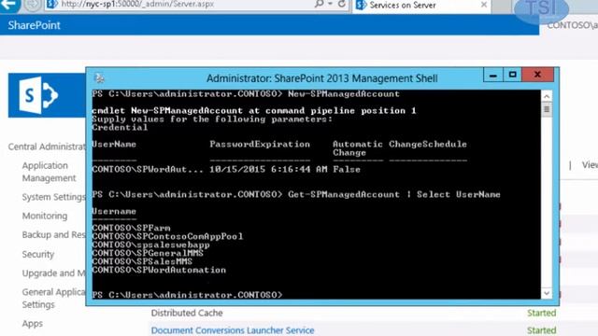The height and width of the screenshot is (336, 598).
Task: Click the 10/15/2015 6:16:44 AM expiration value
Action: pos(268,169)
